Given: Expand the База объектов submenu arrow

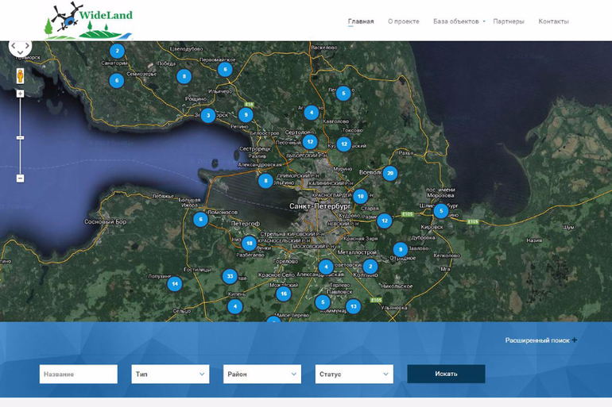Looking at the screenshot, I should tap(484, 21).
